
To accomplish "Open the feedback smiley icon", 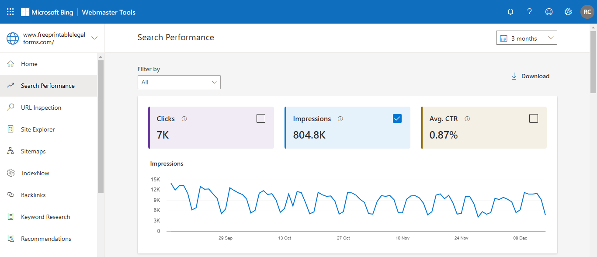I will [x=549, y=12].
